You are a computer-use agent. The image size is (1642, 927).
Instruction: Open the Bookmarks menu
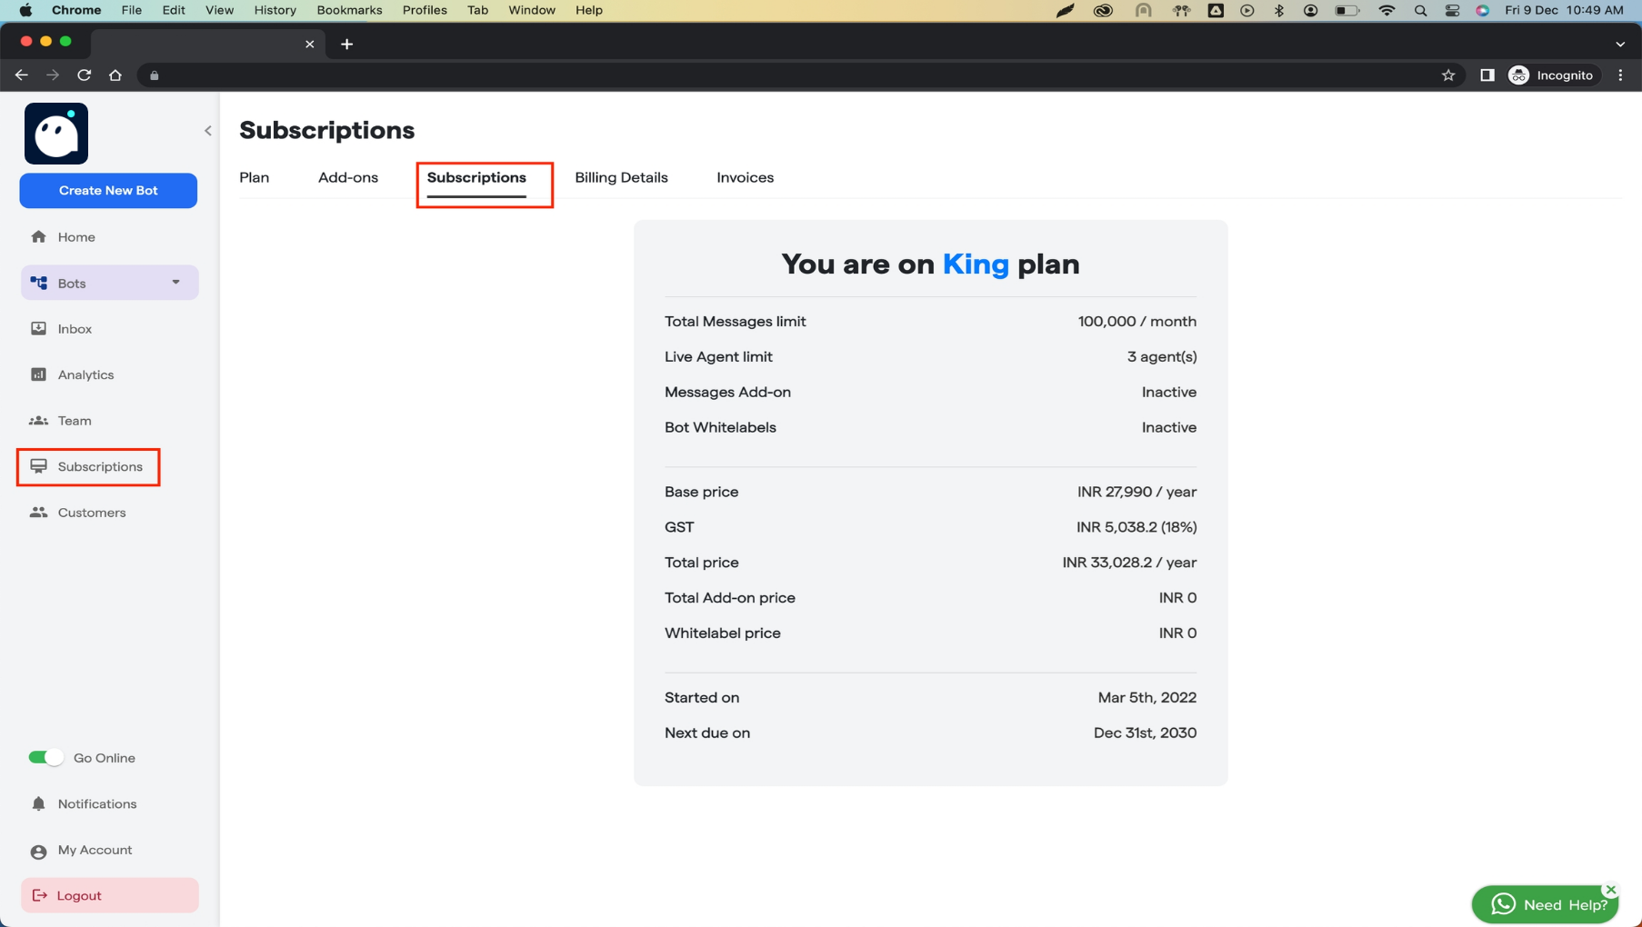(349, 10)
